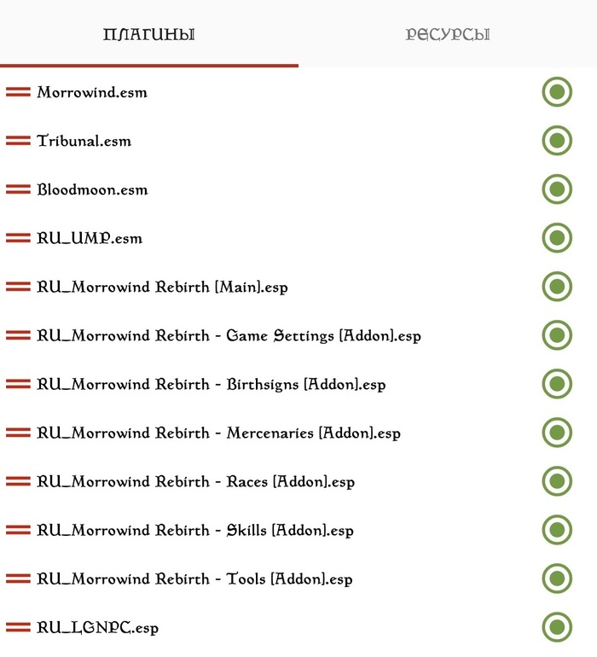597x657 pixels.
Task: Turn off the Mercenaries addon plugin
Action: (x=557, y=433)
